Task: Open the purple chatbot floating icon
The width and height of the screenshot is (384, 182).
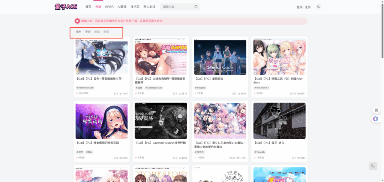Action: coord(375,119)
